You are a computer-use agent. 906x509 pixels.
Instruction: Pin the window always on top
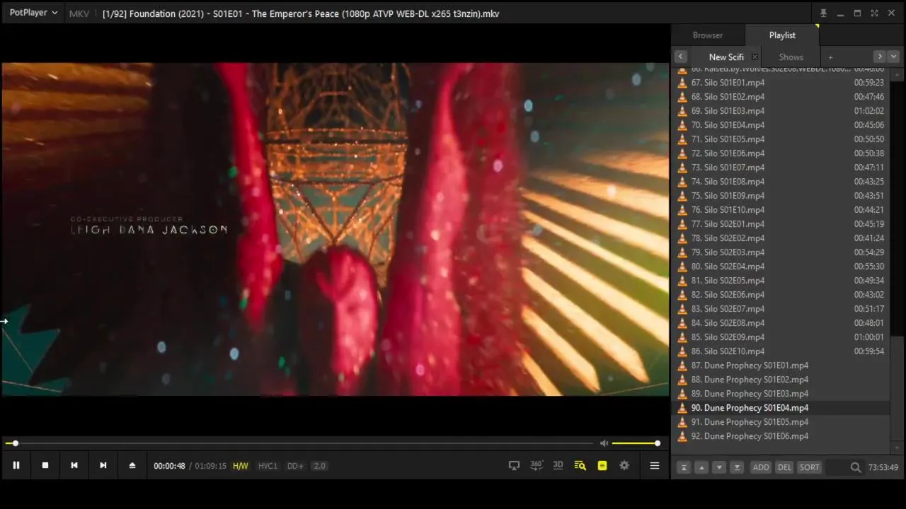point(823,13)
